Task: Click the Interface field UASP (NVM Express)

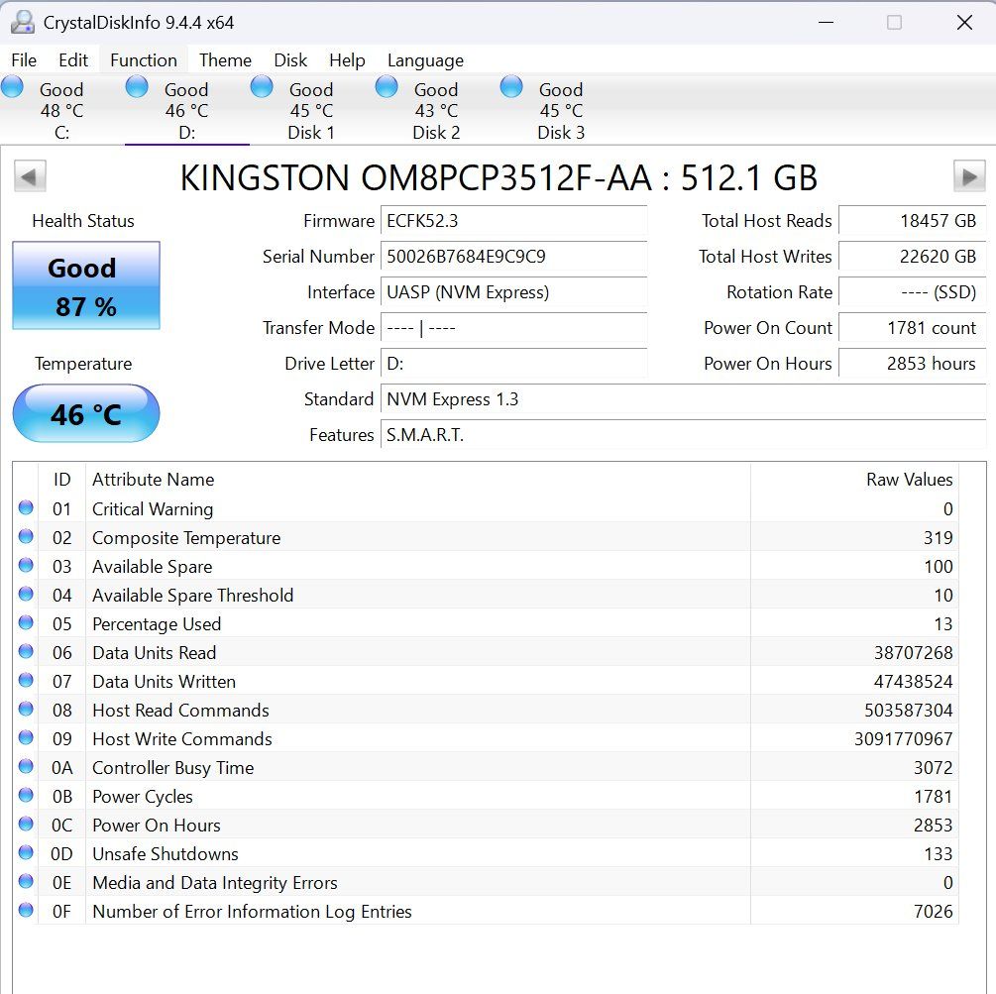Action: click(514, 292)
